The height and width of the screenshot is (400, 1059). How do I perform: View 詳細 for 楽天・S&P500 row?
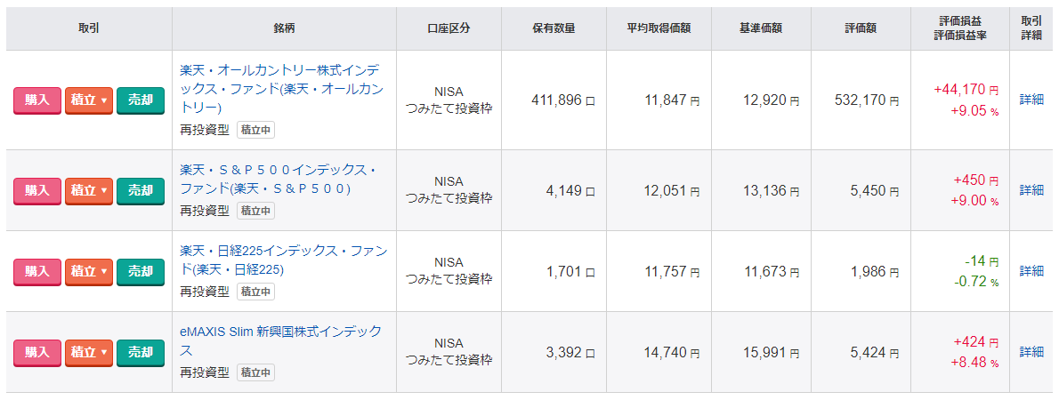pos(1031,190)
